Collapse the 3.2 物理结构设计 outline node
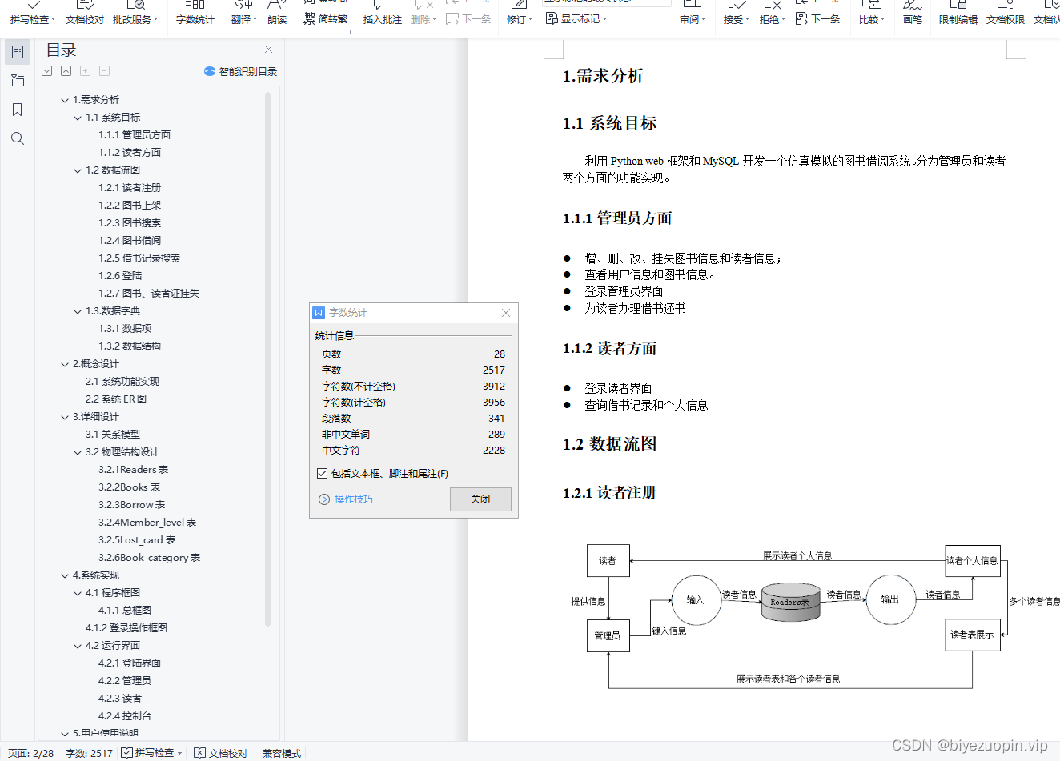This screenshot has width=1060, height=761. (x=78, y=452)
